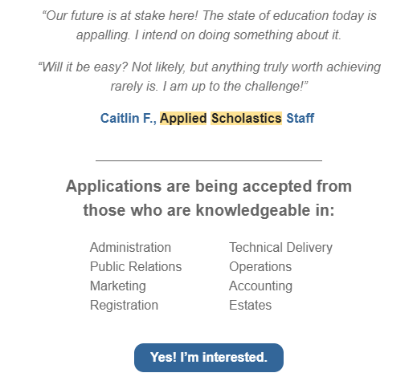This screenshot has height=381, width=417.
Task: Click the "those who are knowledgeable in:" line
Action: point(209,210)
